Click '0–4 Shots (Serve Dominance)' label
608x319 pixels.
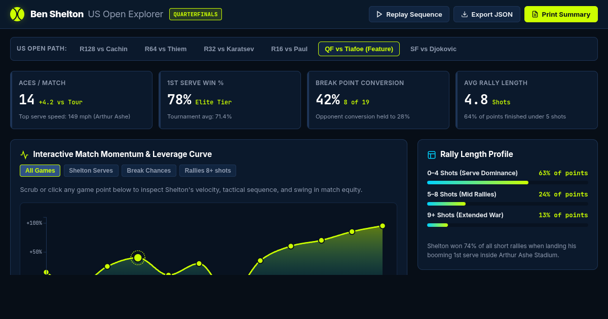click(x=472, y=173)
